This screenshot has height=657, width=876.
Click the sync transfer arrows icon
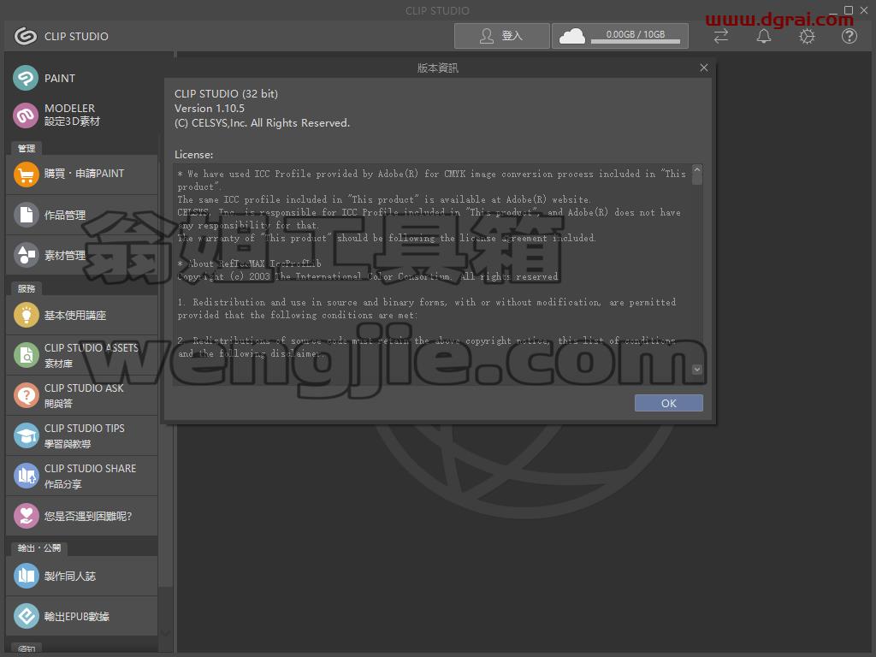(721, 36)
